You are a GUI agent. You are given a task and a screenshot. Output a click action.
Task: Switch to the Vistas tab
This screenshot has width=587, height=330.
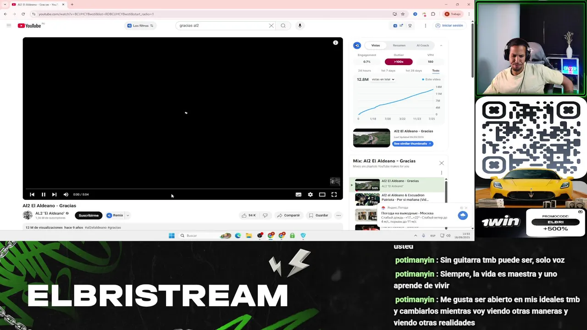coord(376,45)
